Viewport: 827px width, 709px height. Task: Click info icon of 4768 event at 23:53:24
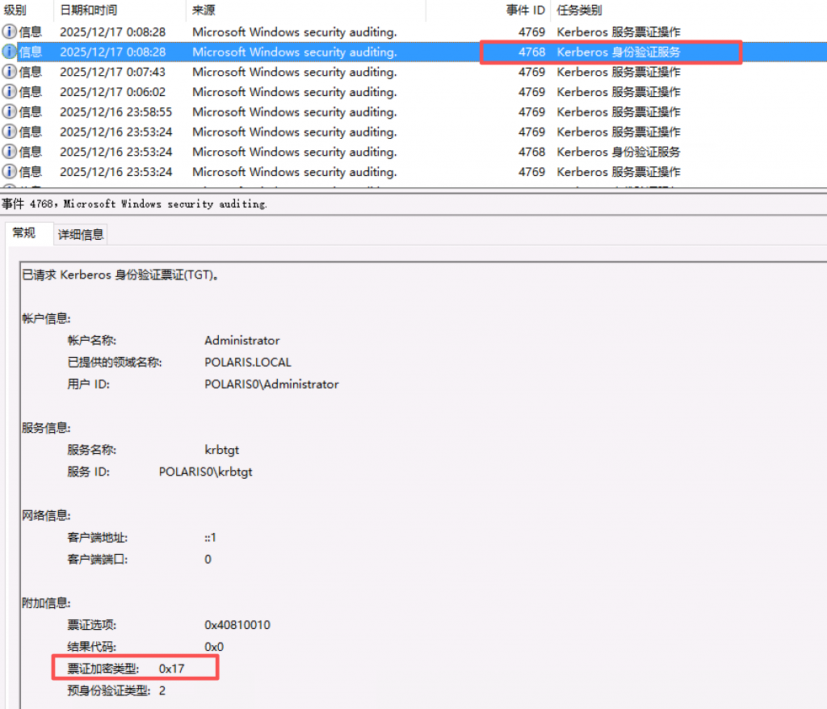[9, 152]
